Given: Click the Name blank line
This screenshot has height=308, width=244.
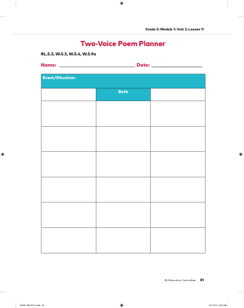Looking at the screenshot, I should (97, 67).
